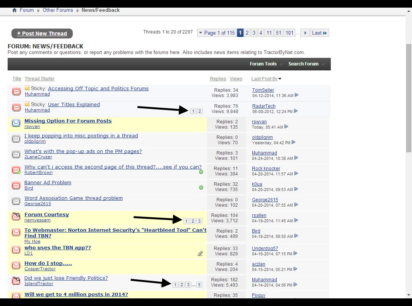Click the paperclip attachment icon on TBN app thread
Image resolution: width=412 pixels, height=306 pixels.
(x=200, y=253)
